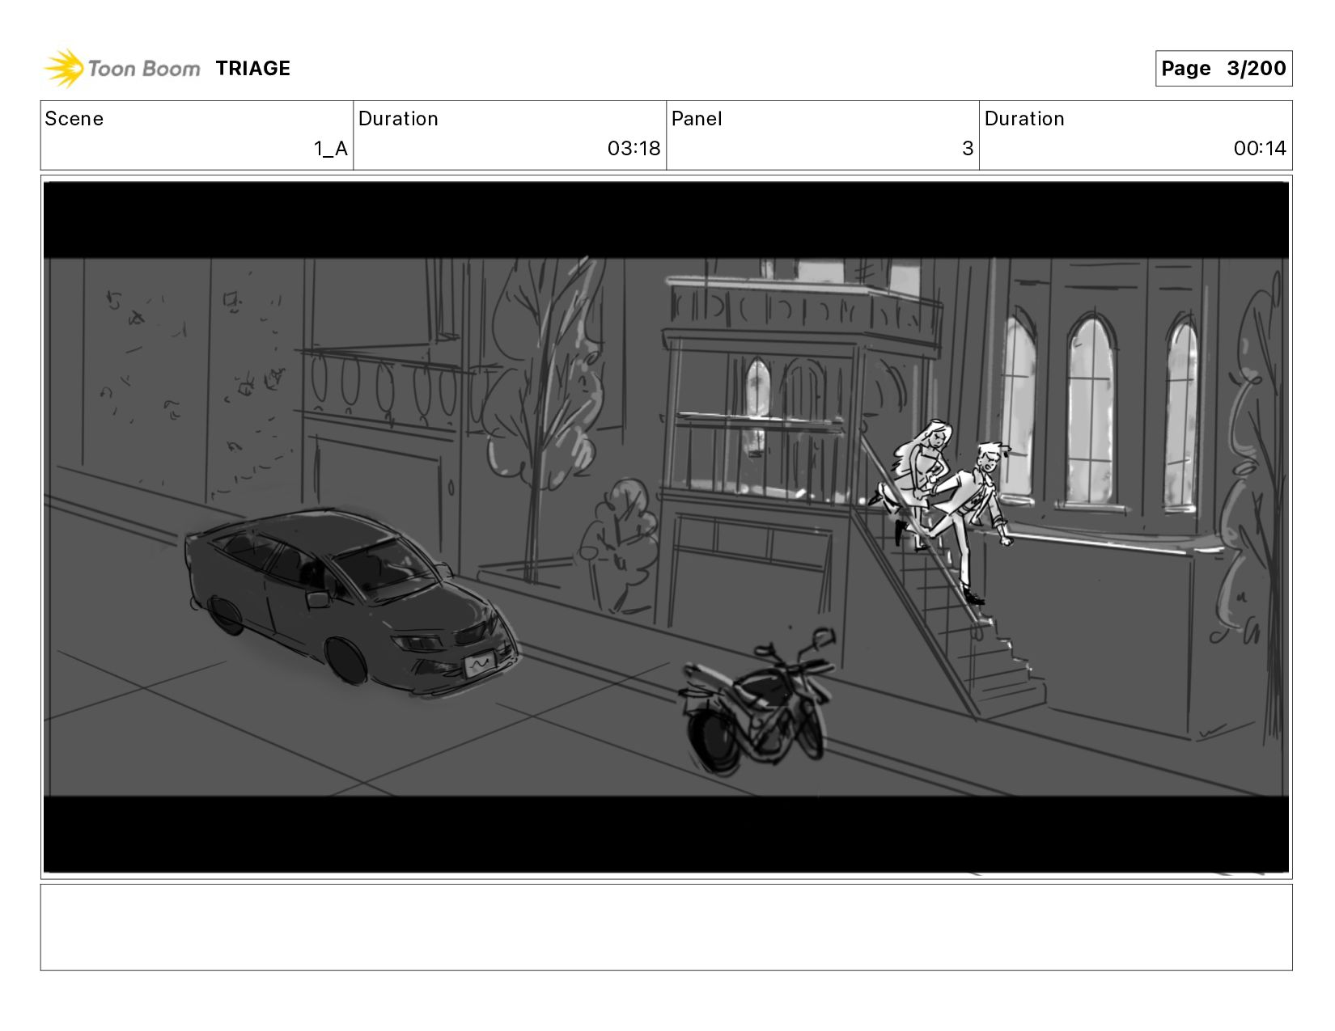Click the Panel label
Viewport: 1335px width, 1031px height.
(697, 119)
